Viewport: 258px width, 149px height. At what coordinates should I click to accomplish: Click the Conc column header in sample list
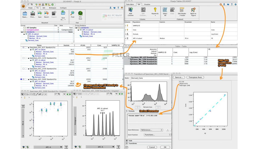tap(99, 45)
